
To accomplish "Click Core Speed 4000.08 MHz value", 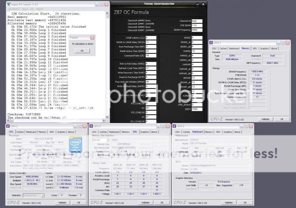I will (x=32, y=177).
